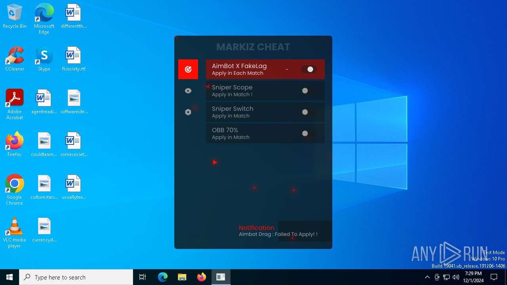Select the usuallytee... Word document icon
Viewport: 507px width, 285px height.
74,187
